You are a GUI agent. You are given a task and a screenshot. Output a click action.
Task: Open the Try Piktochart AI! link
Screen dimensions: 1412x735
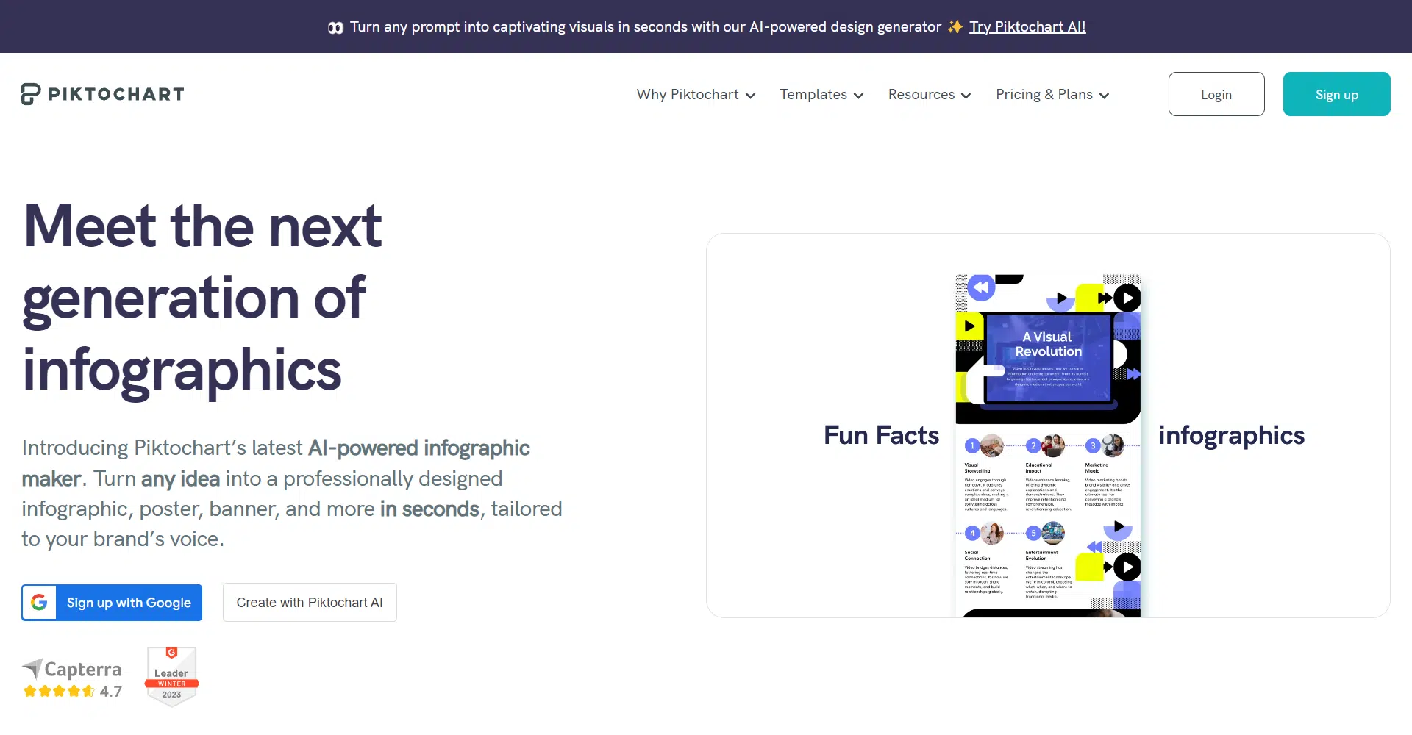pos(1027,27)
